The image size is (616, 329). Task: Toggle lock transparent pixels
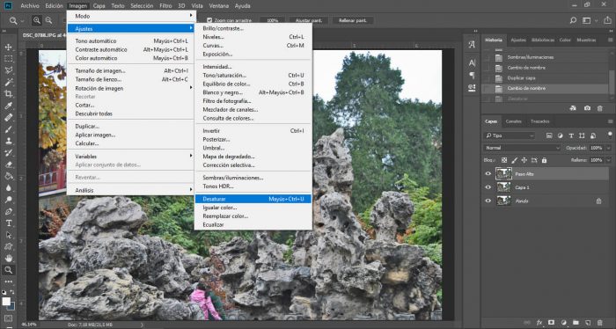pyautogui.click(x=504, y=160)
